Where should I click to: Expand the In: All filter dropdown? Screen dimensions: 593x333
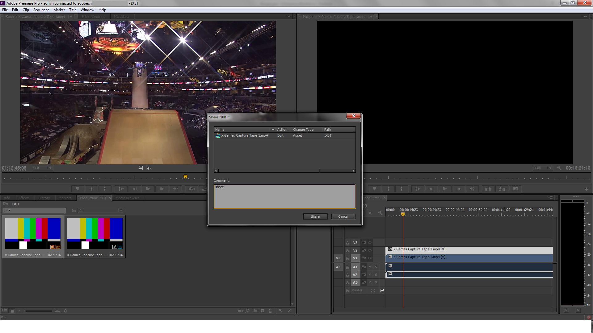(x=101, y=211)
